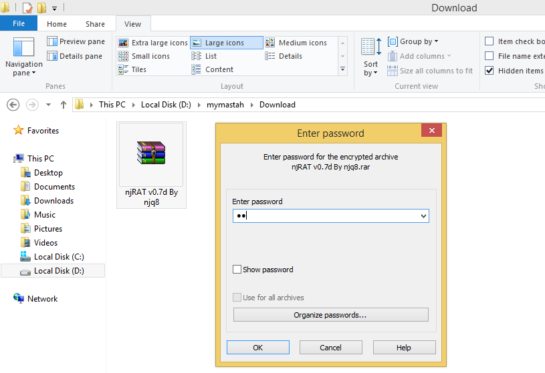Viewport: 545px width, 373px height.
Task: Go up one folder level
Action: 64,105
